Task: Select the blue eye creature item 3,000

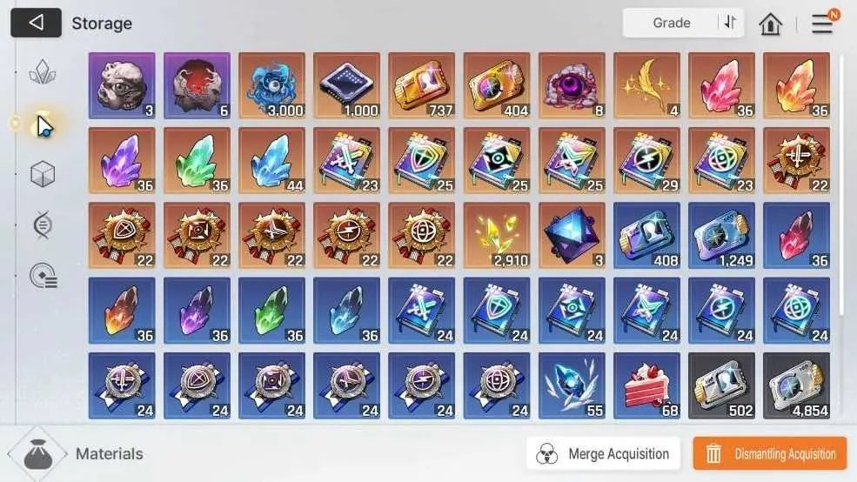Action: 272,86
